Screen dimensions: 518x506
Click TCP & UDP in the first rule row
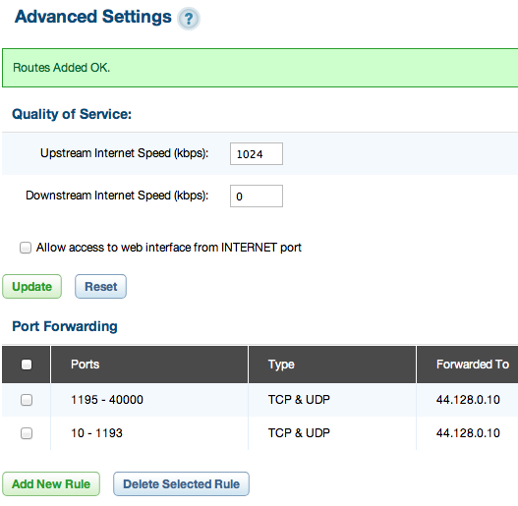point(299,400)
